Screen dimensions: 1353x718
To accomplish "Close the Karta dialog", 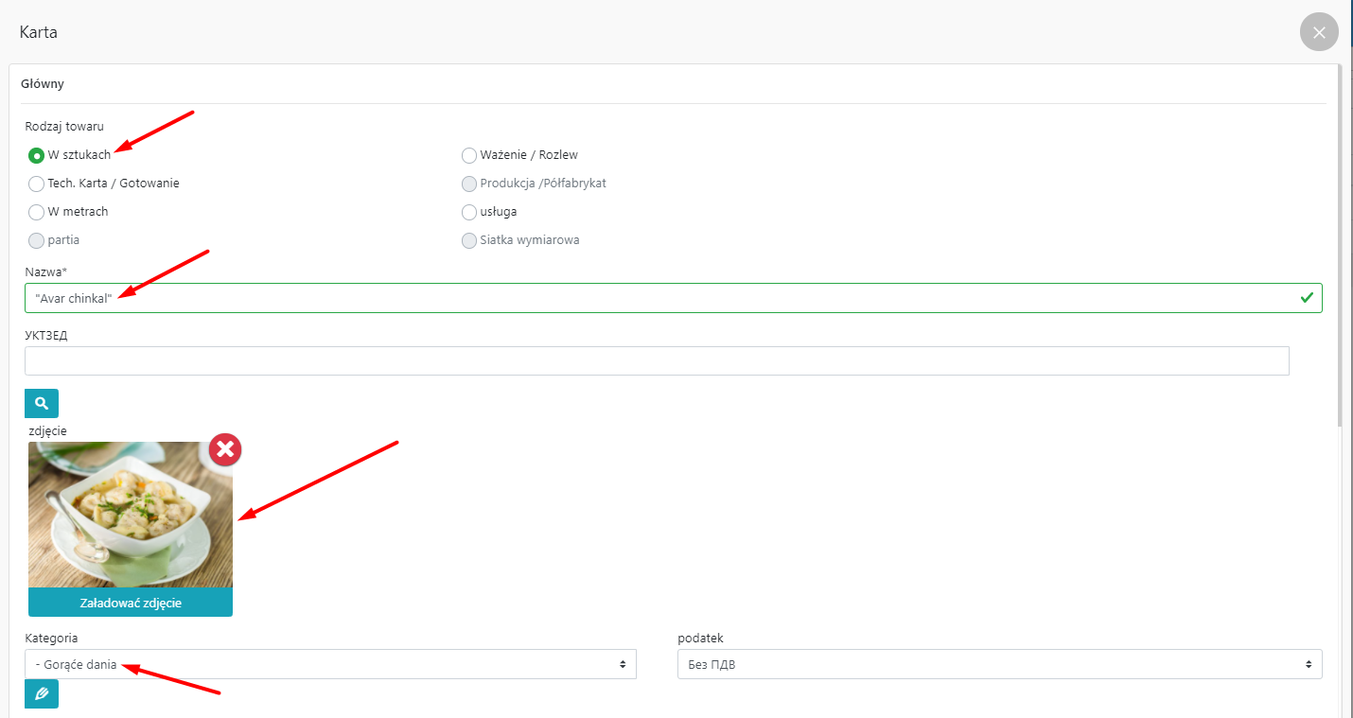I will pyautogui.click(x=1319, y=32).
